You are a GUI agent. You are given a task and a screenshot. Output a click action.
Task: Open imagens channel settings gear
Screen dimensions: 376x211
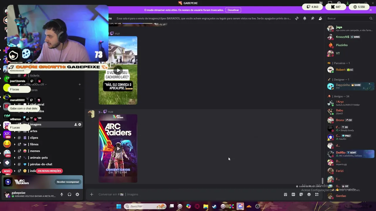click(x=80, y=125)
